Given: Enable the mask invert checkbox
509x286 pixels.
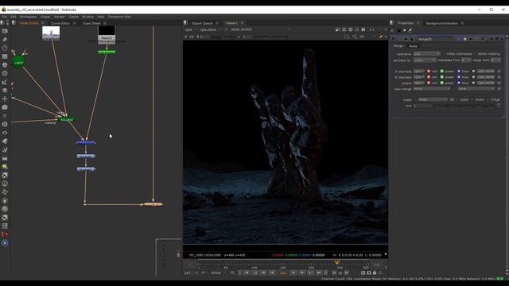Looking at the screenshot, I should click(472, 99).
